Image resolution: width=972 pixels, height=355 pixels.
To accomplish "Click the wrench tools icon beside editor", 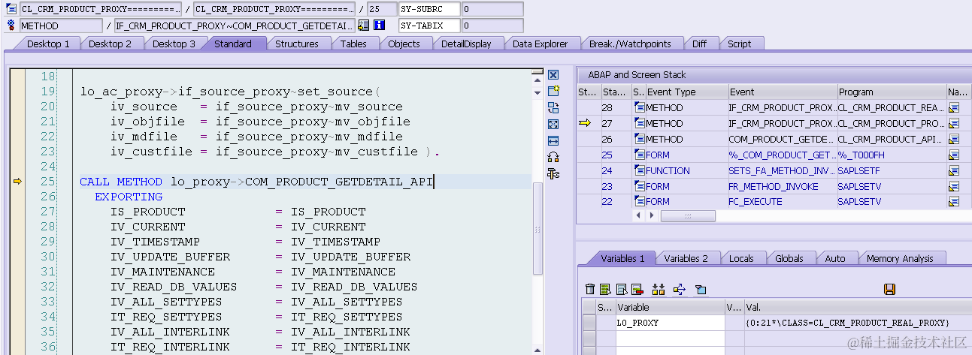I will tap(553, 173).
